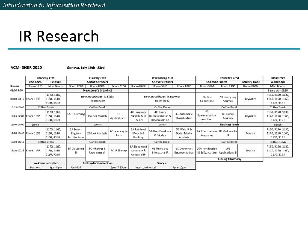Select '5B User Feedback & Models' cell
308x231 pixels.
click(160, 133)
